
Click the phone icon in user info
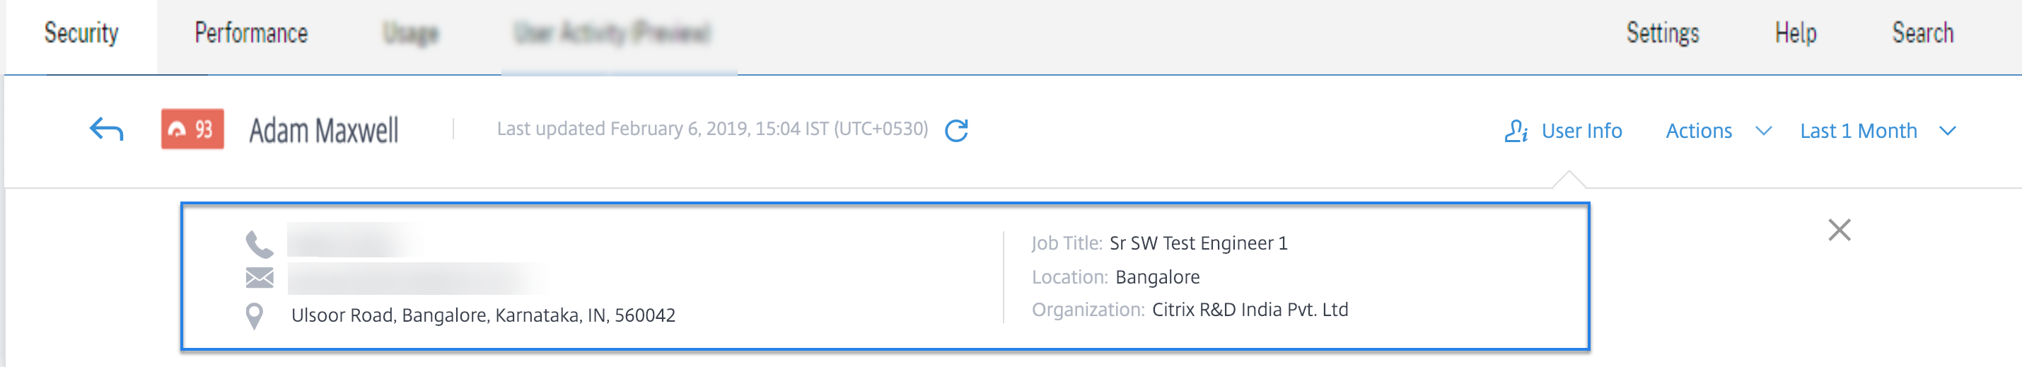(x=259, y=244)
